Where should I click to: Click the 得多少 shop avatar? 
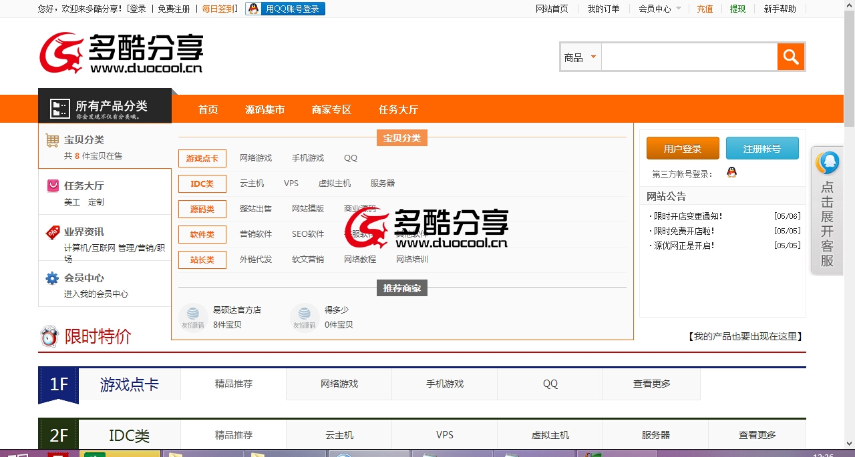point(305,317)
